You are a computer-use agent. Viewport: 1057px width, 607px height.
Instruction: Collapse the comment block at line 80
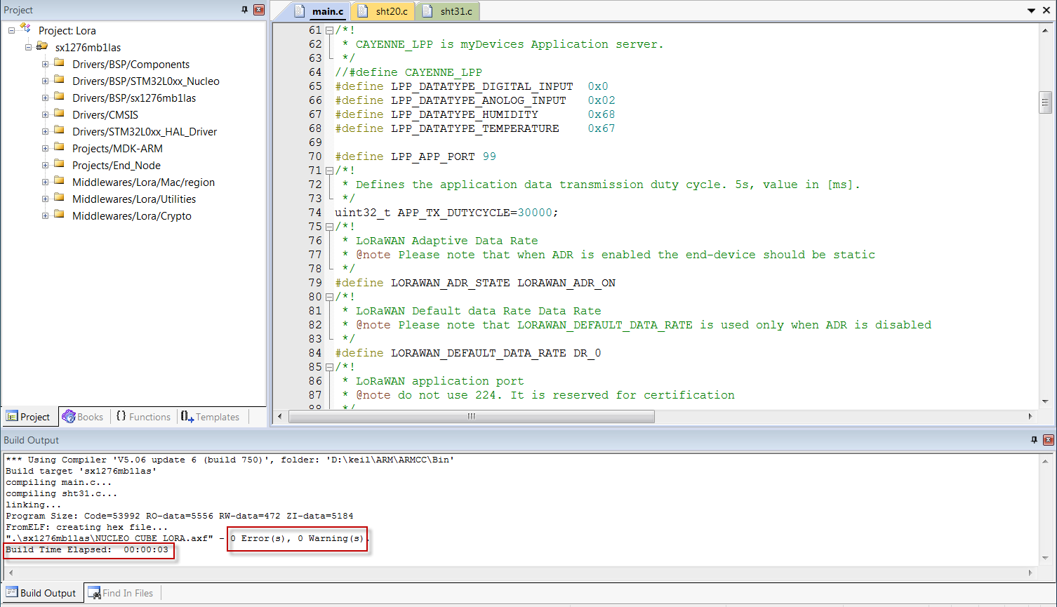pos(329,297)
